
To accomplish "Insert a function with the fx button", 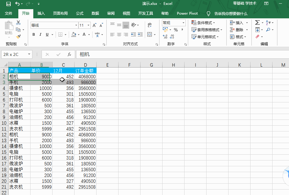I will coord(69,54).
